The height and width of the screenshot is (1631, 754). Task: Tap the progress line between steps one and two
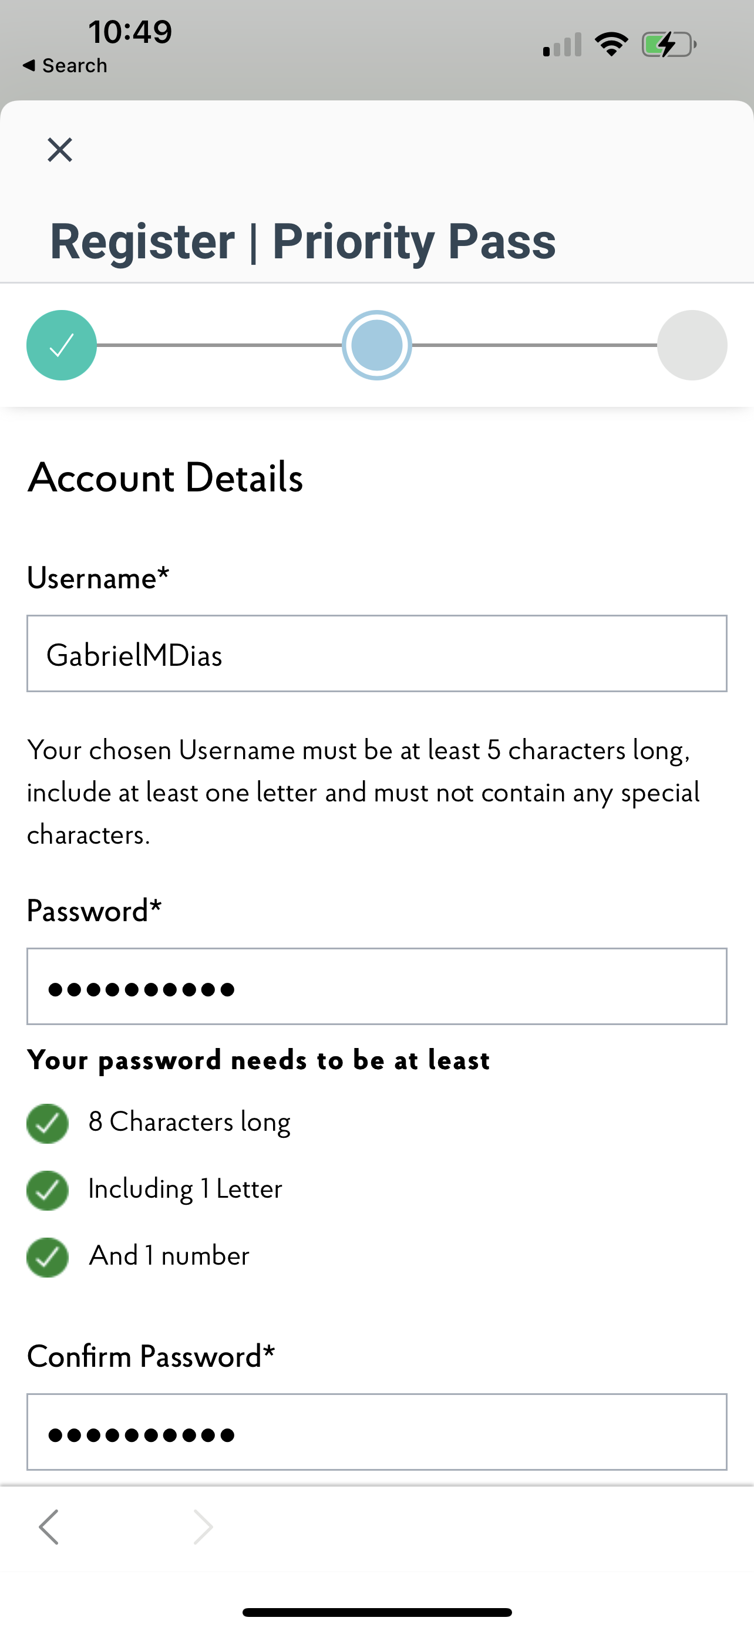[219, 345]
